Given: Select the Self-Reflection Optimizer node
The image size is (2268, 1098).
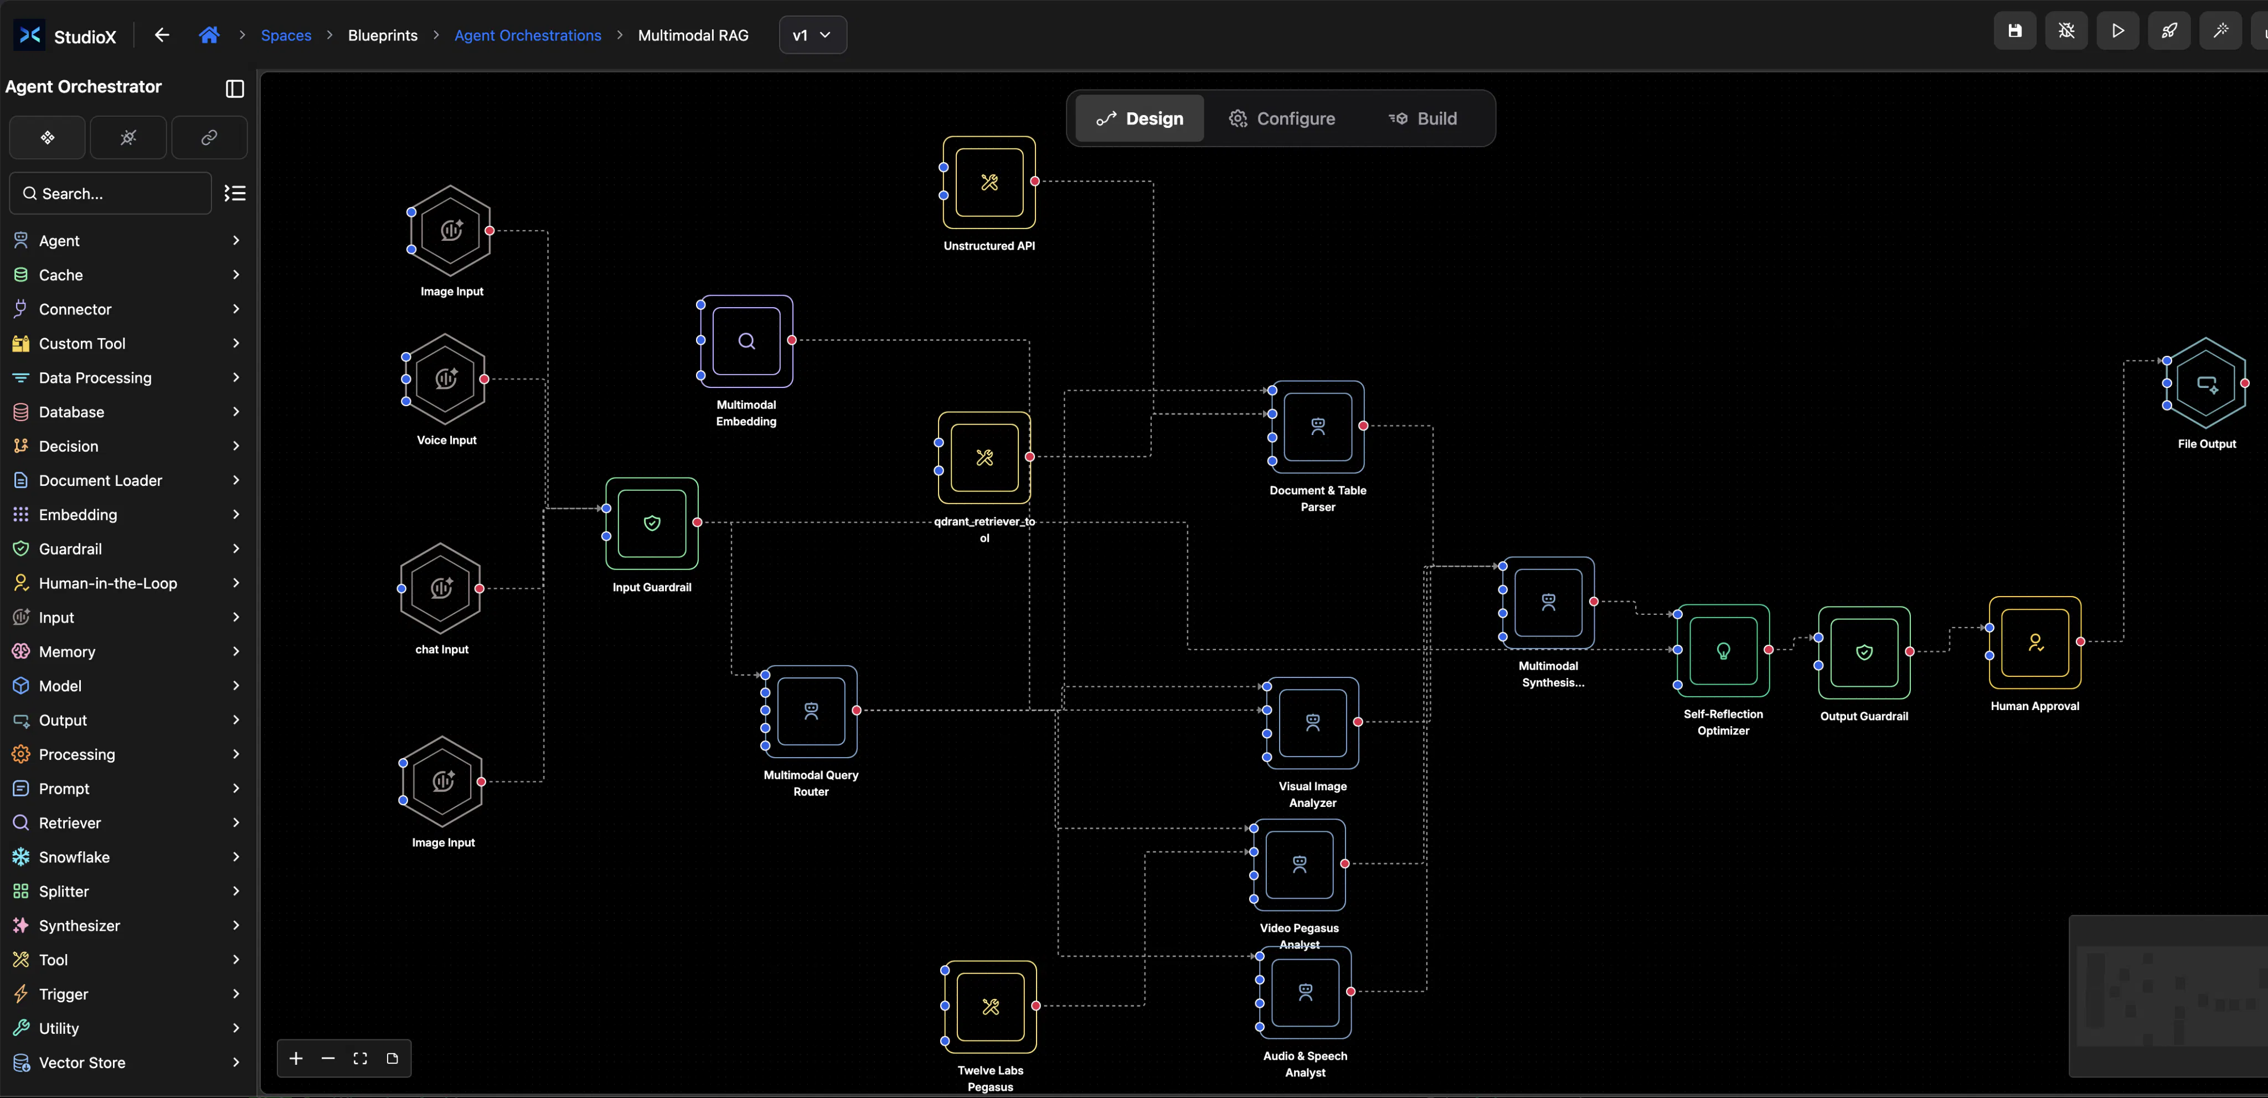Looking at the screenshot, I should (x=1723, y=651).
